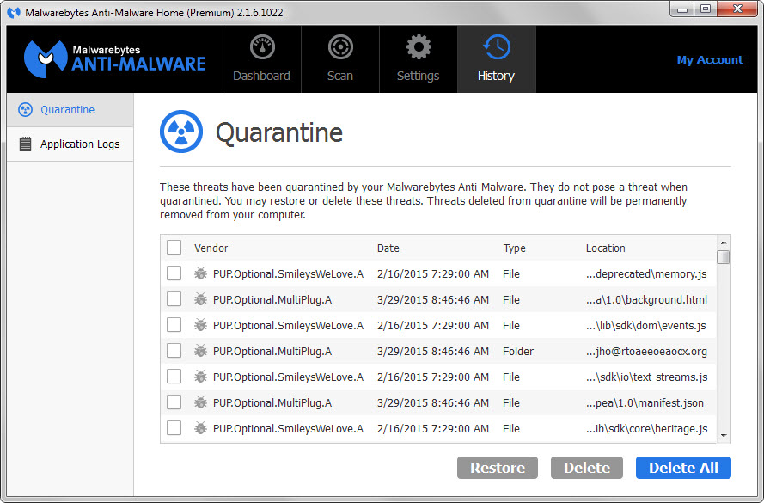Click the date in the manifest.json row
Screen dimensions: 764x503
point(433,403)
